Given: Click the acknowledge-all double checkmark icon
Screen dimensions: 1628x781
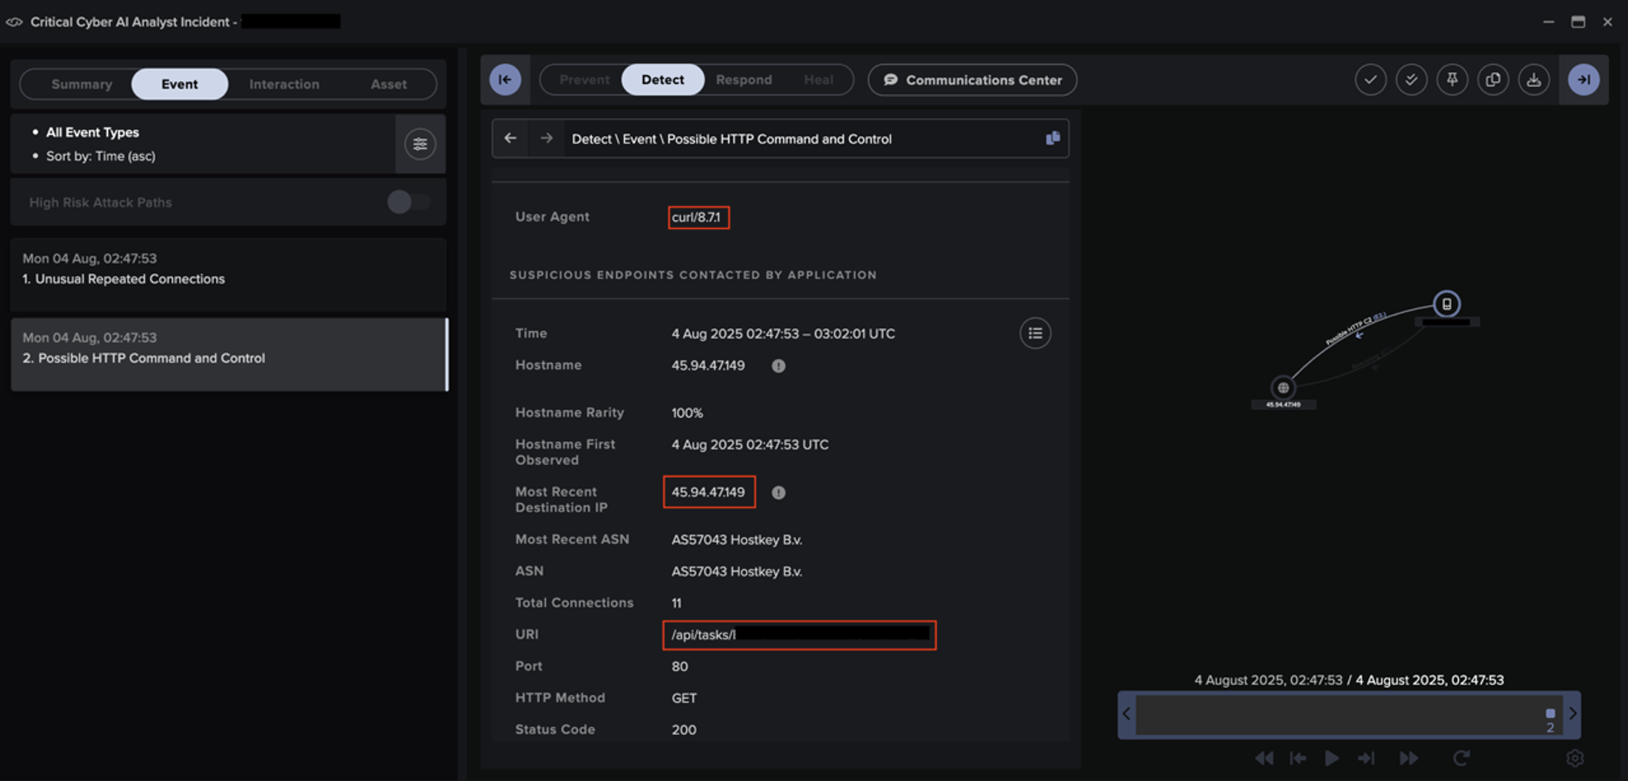Looking at the screenshot, I should [x=1411, y=79].
